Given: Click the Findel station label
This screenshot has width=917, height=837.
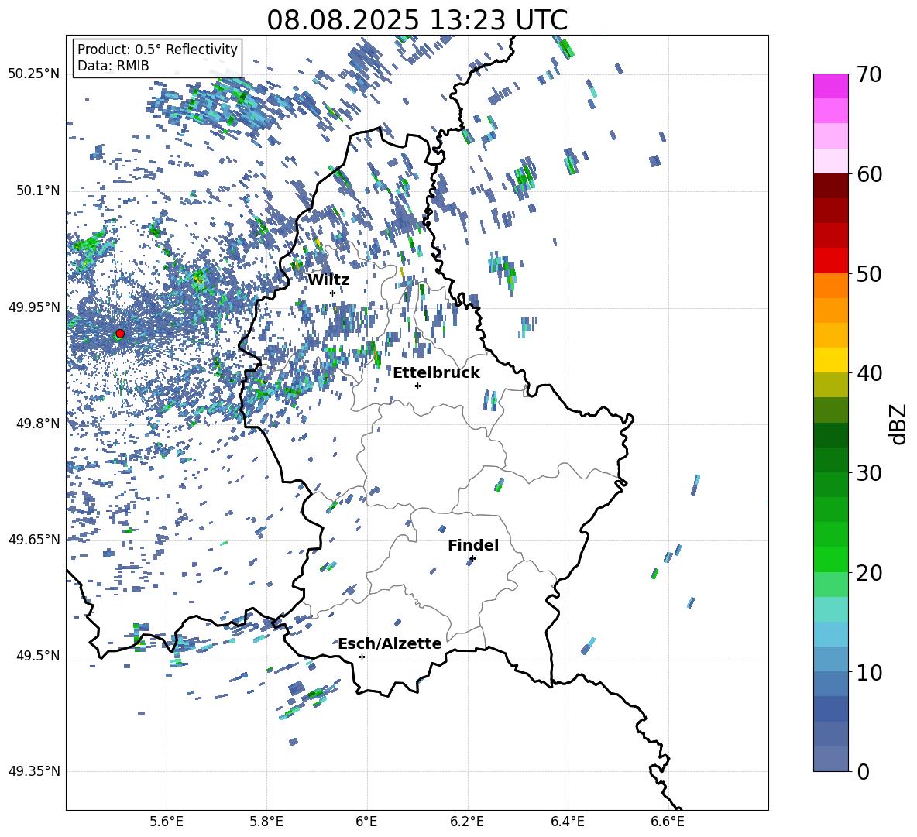Looking at the screenshot, I should pyautogui.click(x=473, y=545).
